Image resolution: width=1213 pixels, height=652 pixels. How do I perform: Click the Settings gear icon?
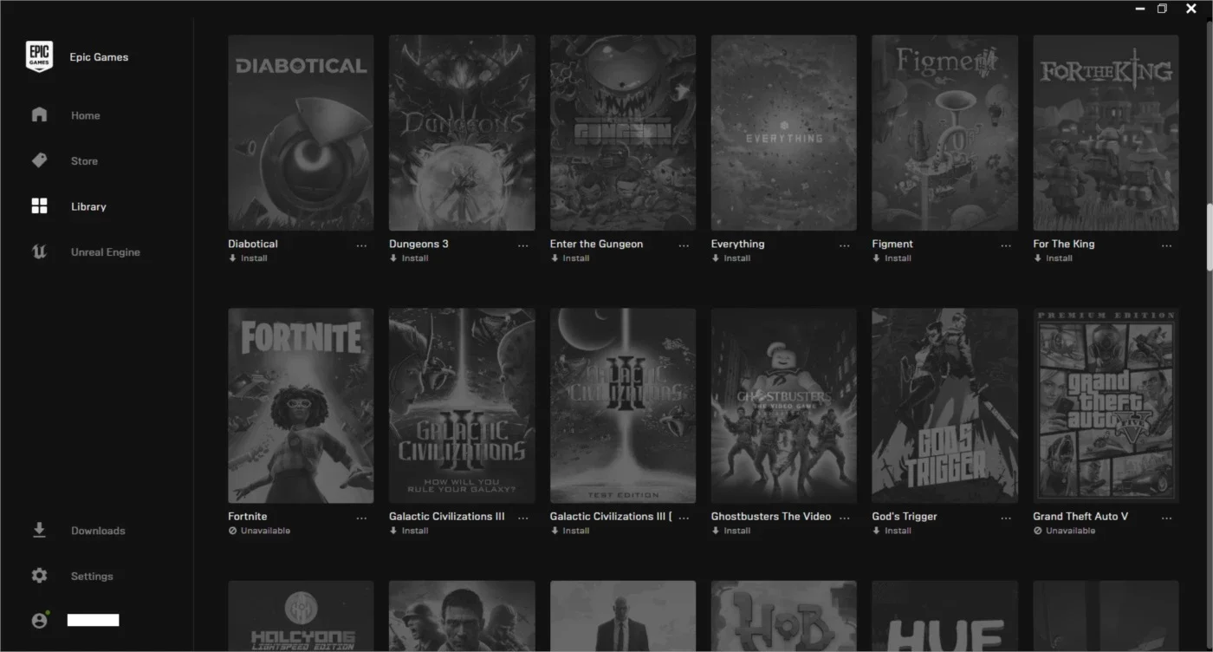point(39,576)
